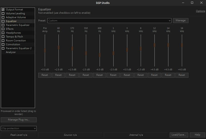Click the 12 kHz slider handle
Image resolution: width=206 pixels, height=139 pixels.
pos(154,45)
